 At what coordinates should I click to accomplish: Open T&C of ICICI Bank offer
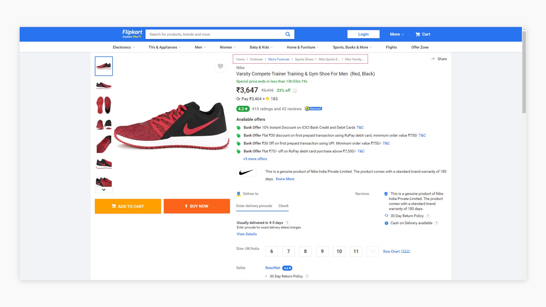(x=360, y=128)
